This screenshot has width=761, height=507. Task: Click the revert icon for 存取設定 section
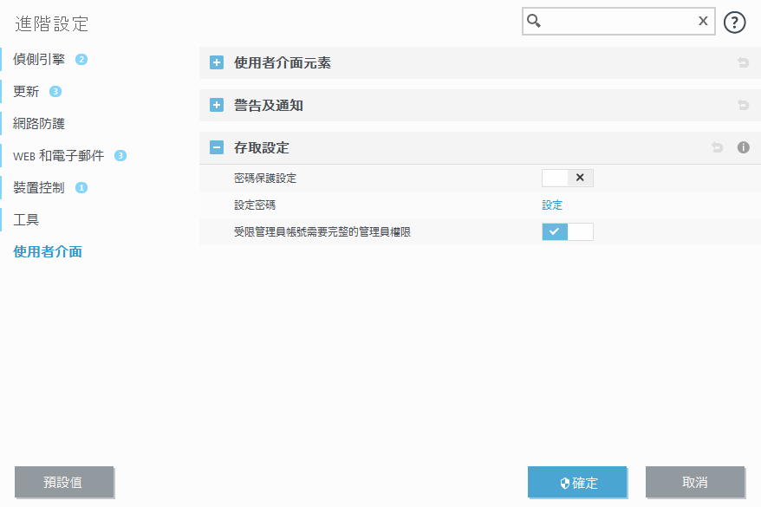716,147
